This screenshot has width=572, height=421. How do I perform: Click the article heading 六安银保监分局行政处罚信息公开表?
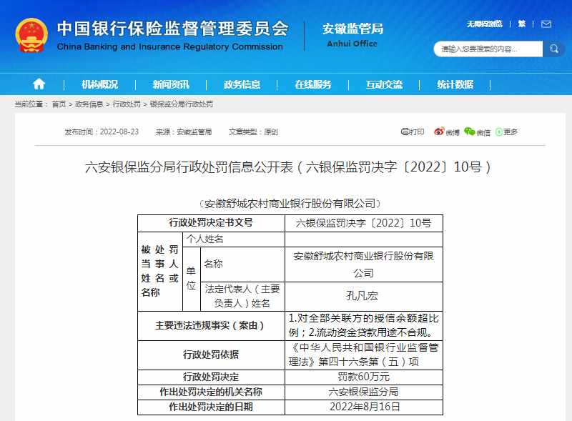click(x=288, y=167)
